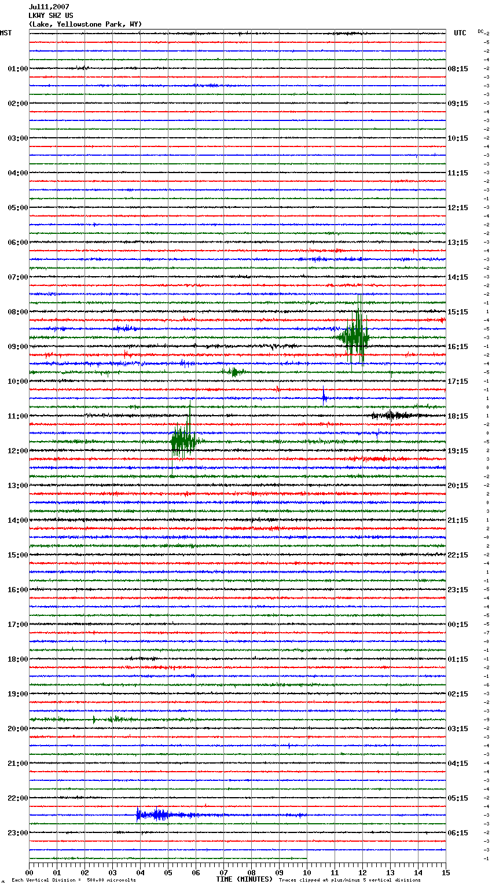
Task: Click the end of the last green trace
Action: (306, 858)
